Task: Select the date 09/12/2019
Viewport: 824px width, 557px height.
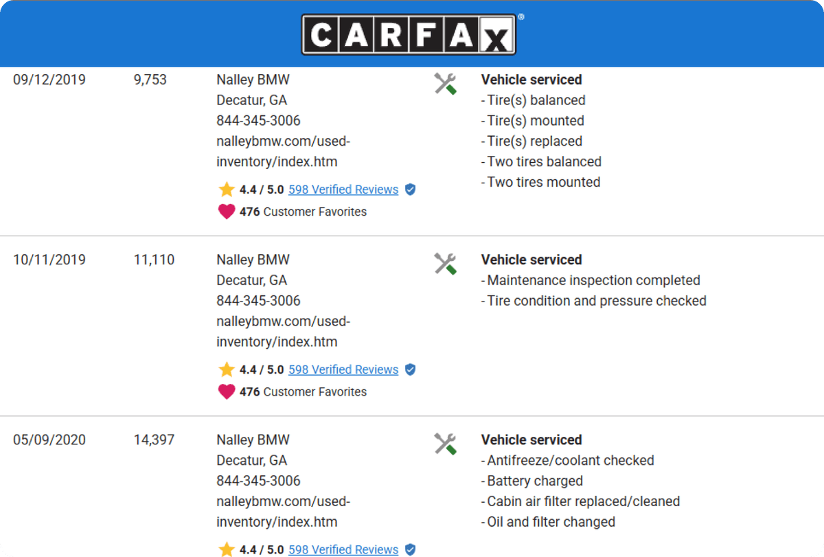Action: tap(49, 80)
